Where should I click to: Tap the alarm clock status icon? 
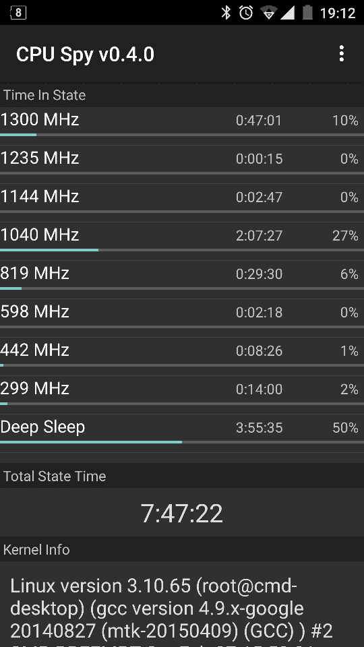click(x=246, y=13)
